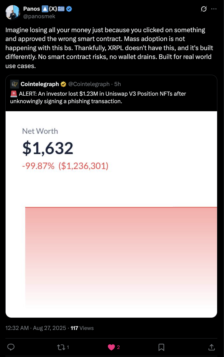Viewport: 224px width, 357px height.
Task: Click the Grok explain icon near top right
Action: tap(204, 9)
